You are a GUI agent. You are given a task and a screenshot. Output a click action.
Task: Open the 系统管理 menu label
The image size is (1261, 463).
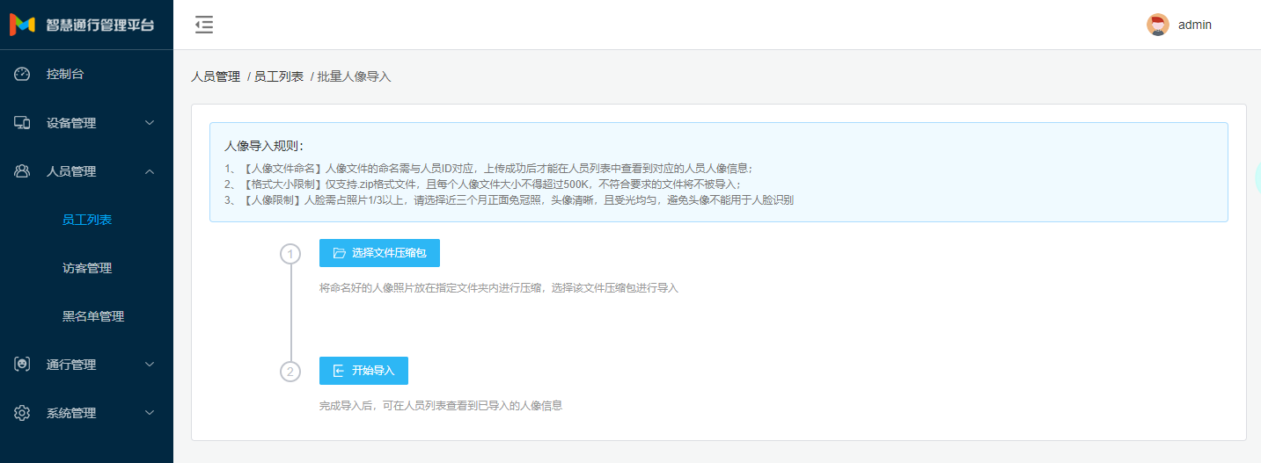coord(71,413)
